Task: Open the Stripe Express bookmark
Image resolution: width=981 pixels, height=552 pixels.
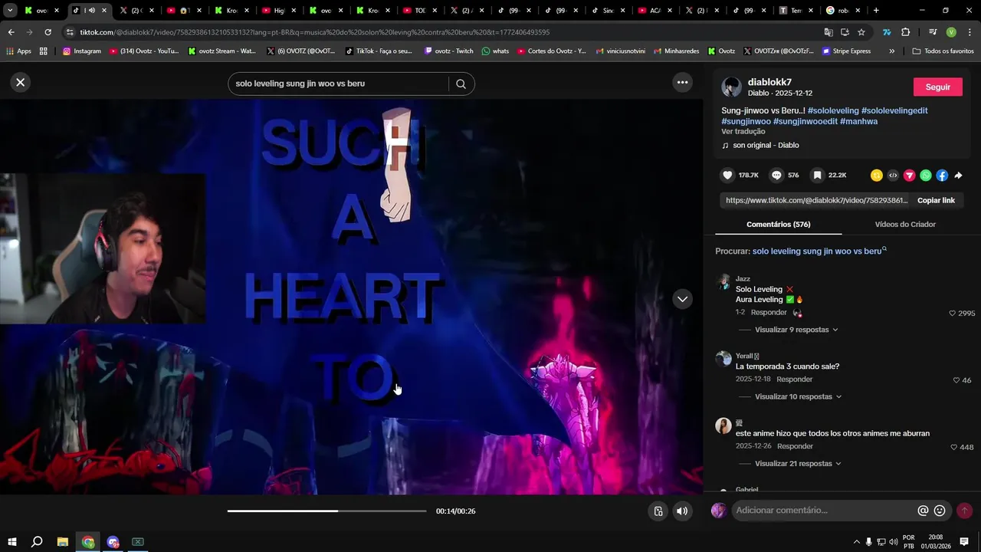Action: [846, 51]
